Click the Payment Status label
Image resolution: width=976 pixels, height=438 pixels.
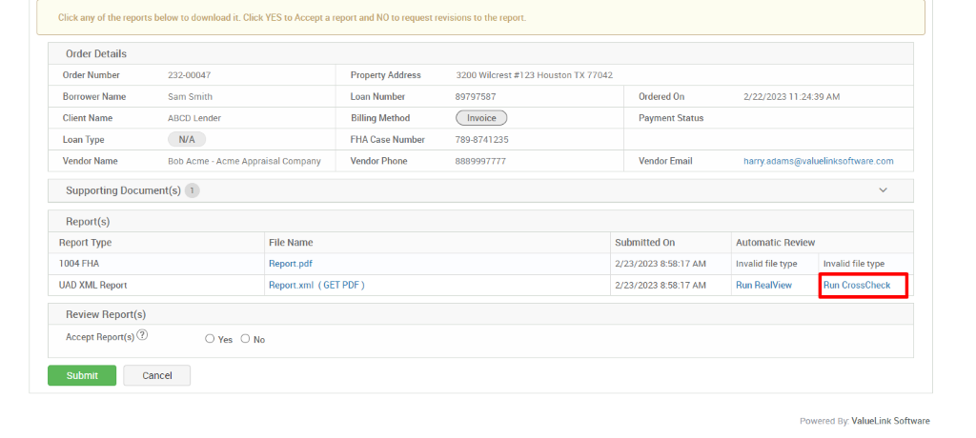click(x=671, y=117)
